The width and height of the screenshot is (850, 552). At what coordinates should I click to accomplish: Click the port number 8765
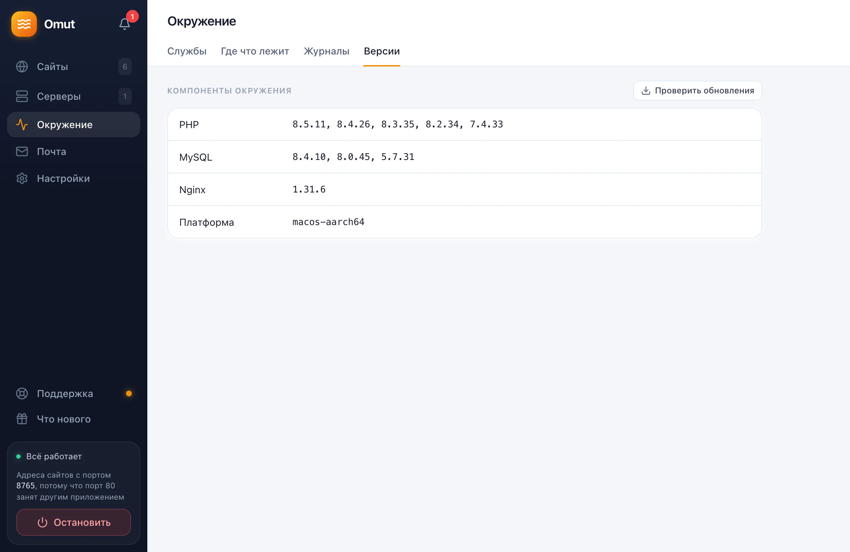point(26,485)
